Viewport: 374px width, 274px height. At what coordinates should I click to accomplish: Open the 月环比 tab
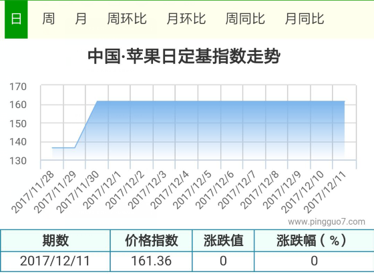186,19
